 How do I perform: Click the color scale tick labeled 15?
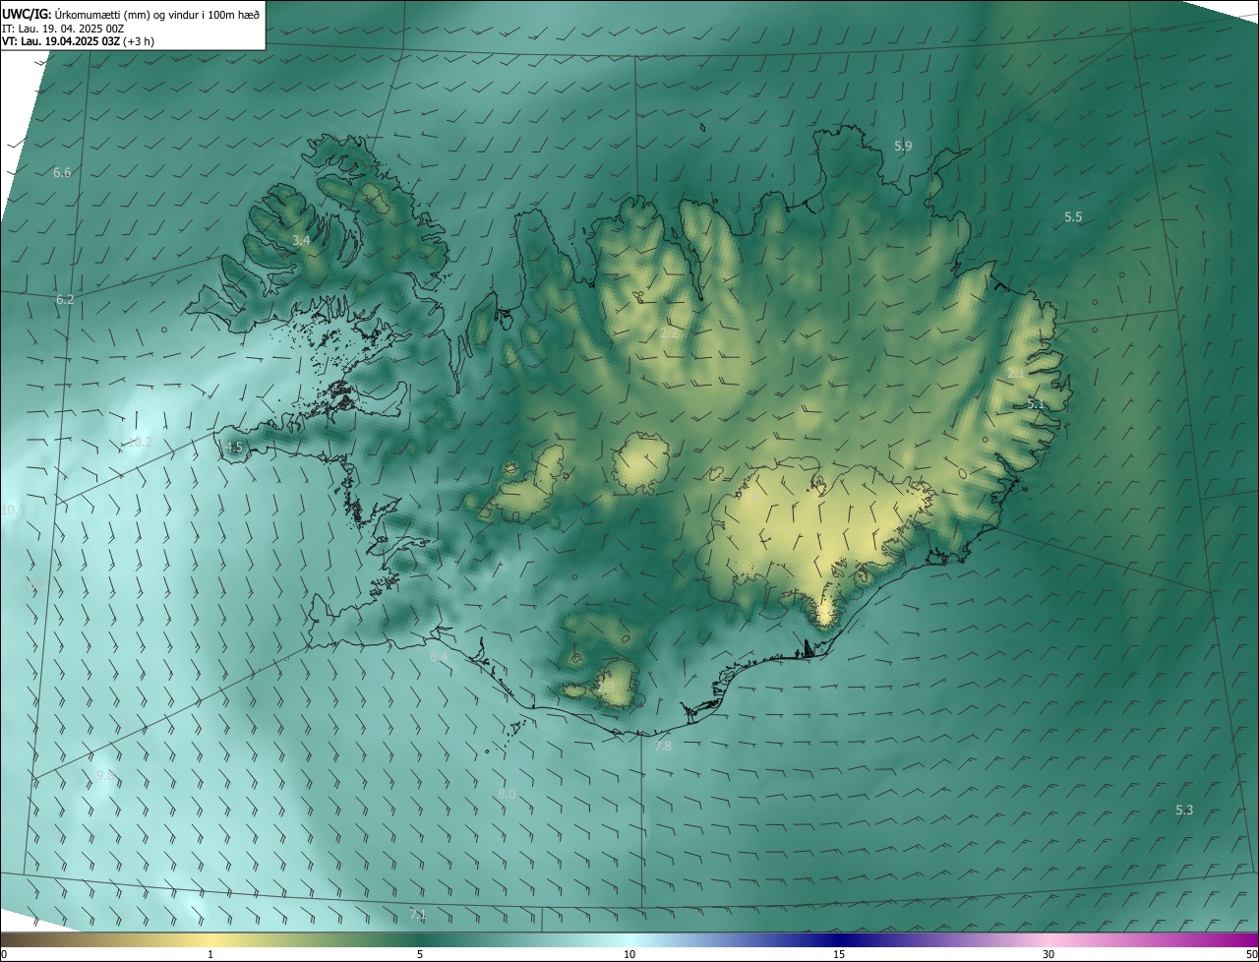click(x=839, y=954)
